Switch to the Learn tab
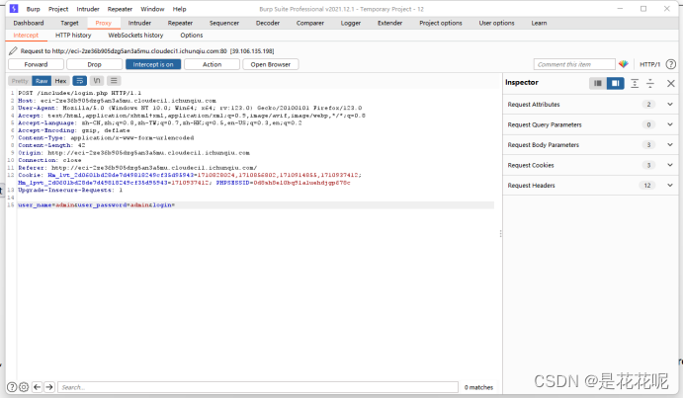This screenshot has width=684, height=399. click(x=539, y=23)
